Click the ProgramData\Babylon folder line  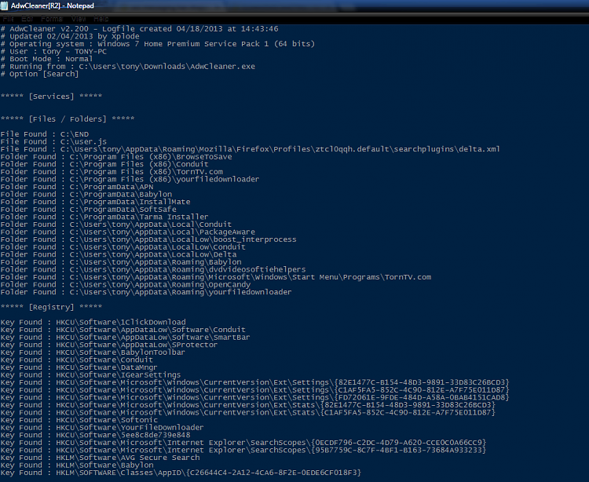(x=86, y=194)
